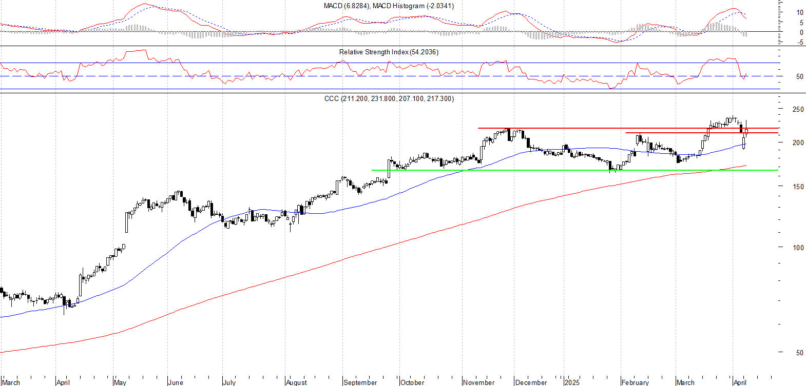
Task: Click the 50 price axis label
Action: click(800, 353)
